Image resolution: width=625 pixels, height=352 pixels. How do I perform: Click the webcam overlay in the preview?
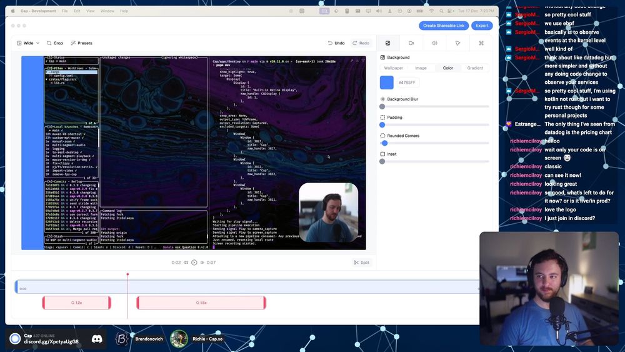pos(329,213)
